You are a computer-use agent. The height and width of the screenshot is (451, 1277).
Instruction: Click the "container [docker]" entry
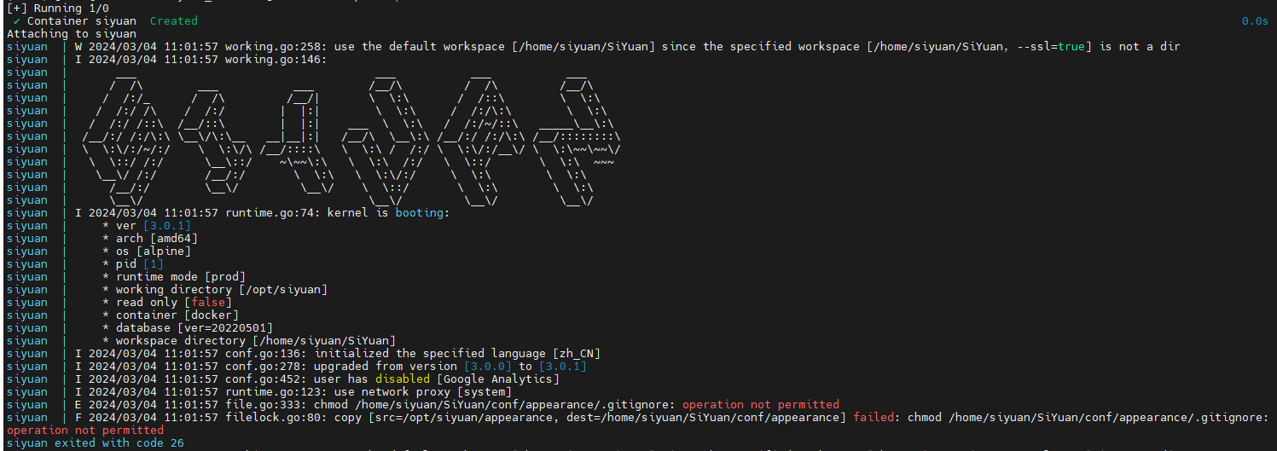[x=177, y=315]
